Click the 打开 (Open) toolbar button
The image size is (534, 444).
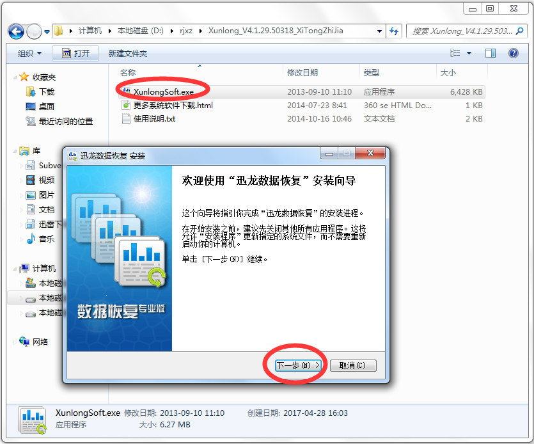pos(75,53)
